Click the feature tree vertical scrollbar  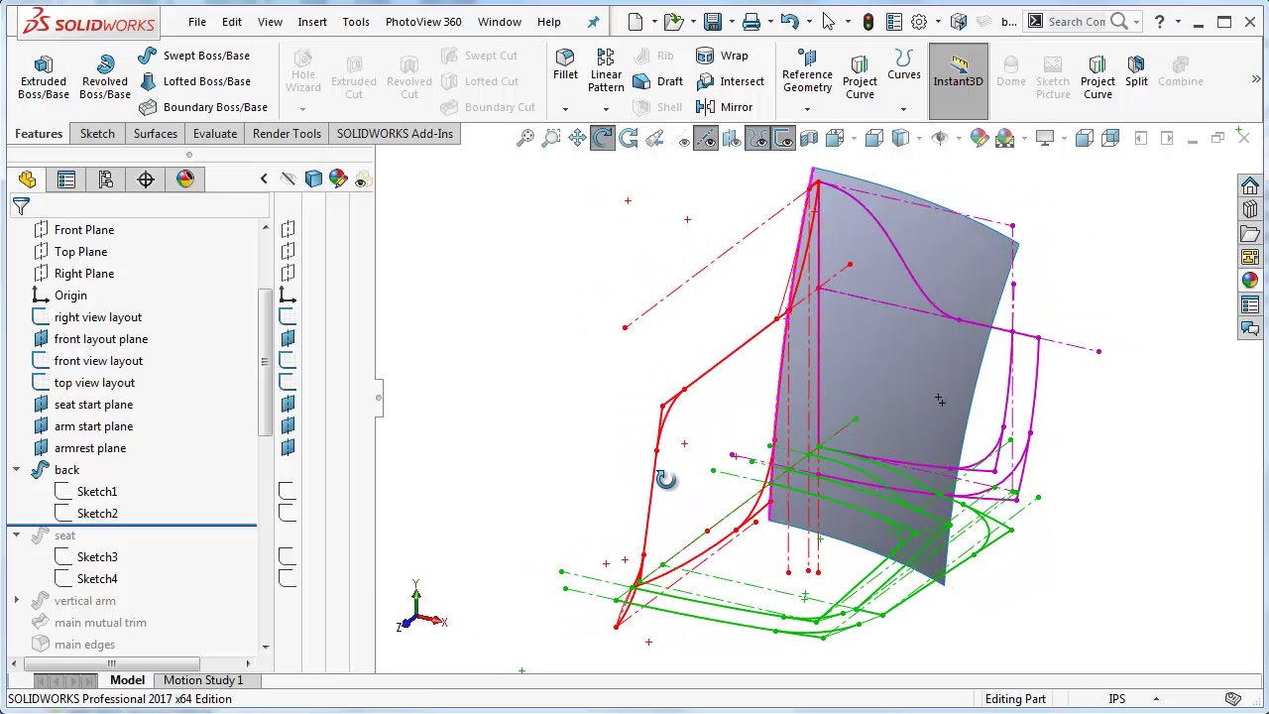(265, 362)
